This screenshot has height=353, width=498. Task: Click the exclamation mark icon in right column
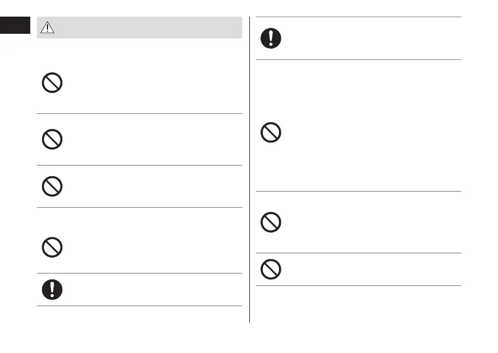271,39
